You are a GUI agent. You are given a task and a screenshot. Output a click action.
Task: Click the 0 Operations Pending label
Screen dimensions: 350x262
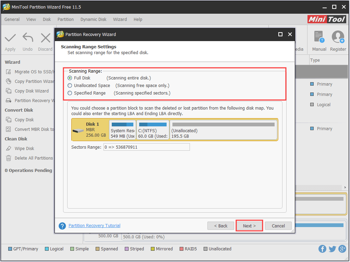tap(28, 170)
